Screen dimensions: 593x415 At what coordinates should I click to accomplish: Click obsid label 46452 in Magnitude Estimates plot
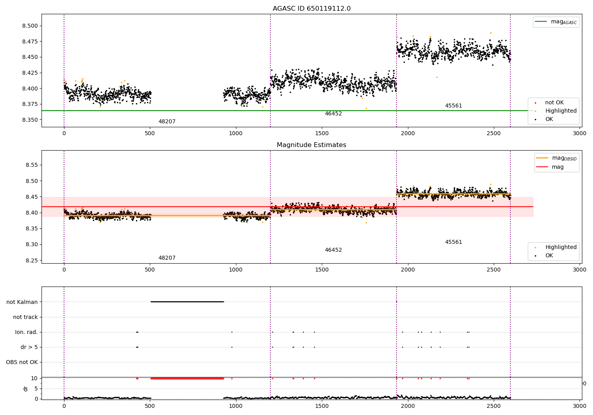pyautogui.click(x=333, y=250)
